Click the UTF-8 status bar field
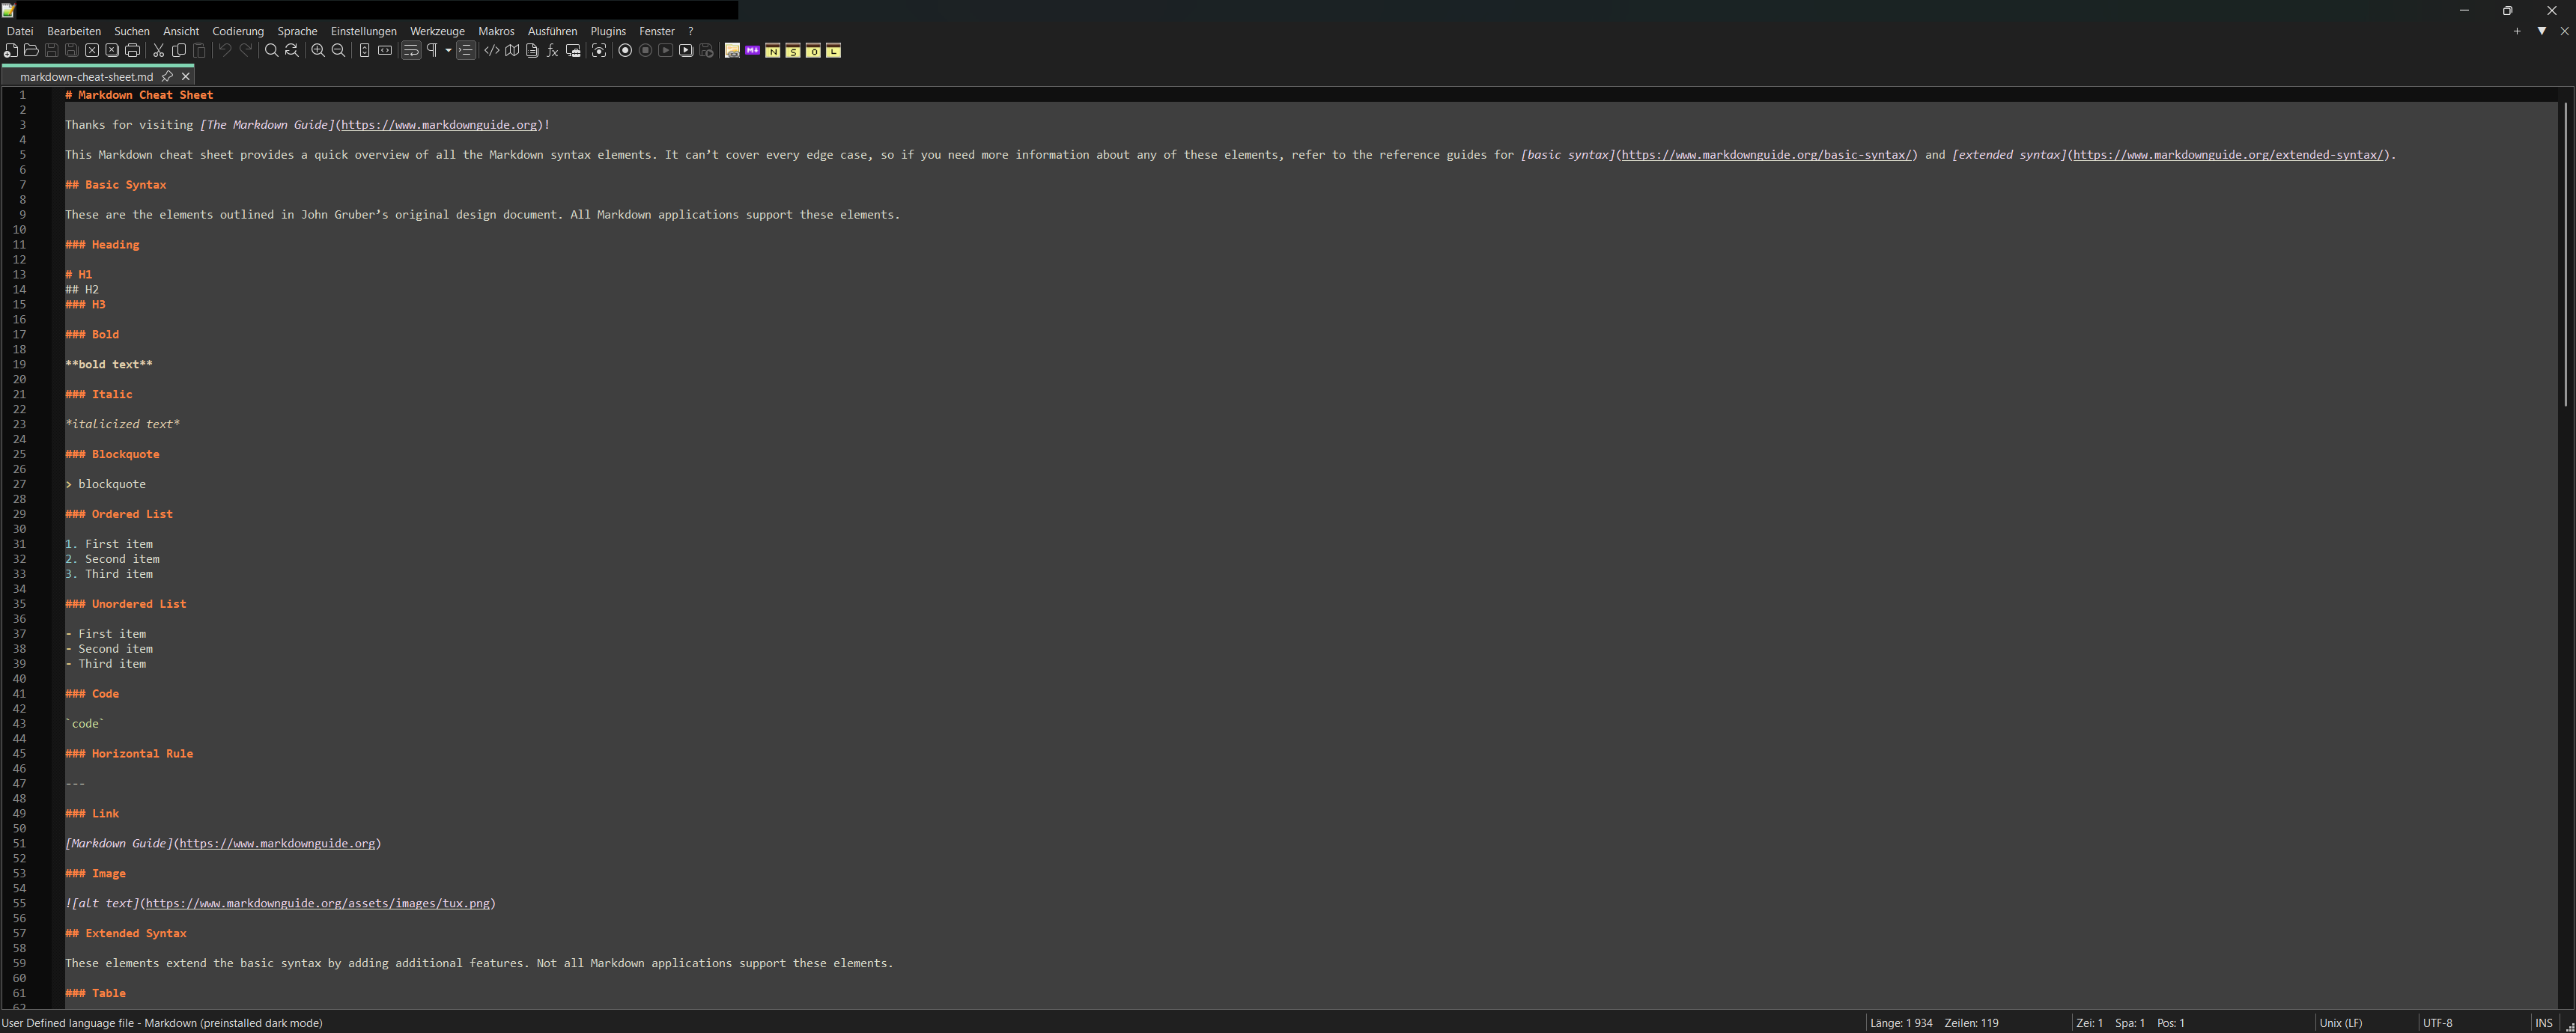Image resolution: width=2576 pixels, height=1033 pixels. [2440, 1023]
